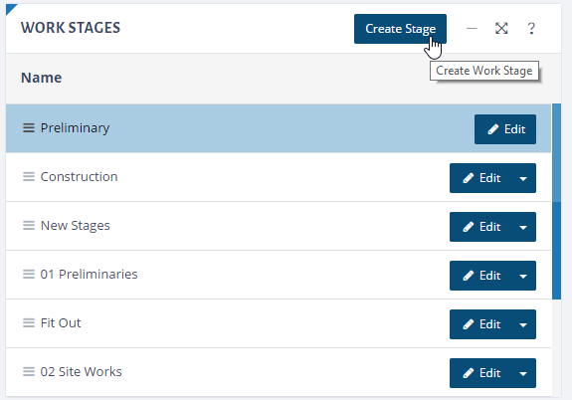
Task: Select the Fit Out stage row
Action: coord(279,323)
